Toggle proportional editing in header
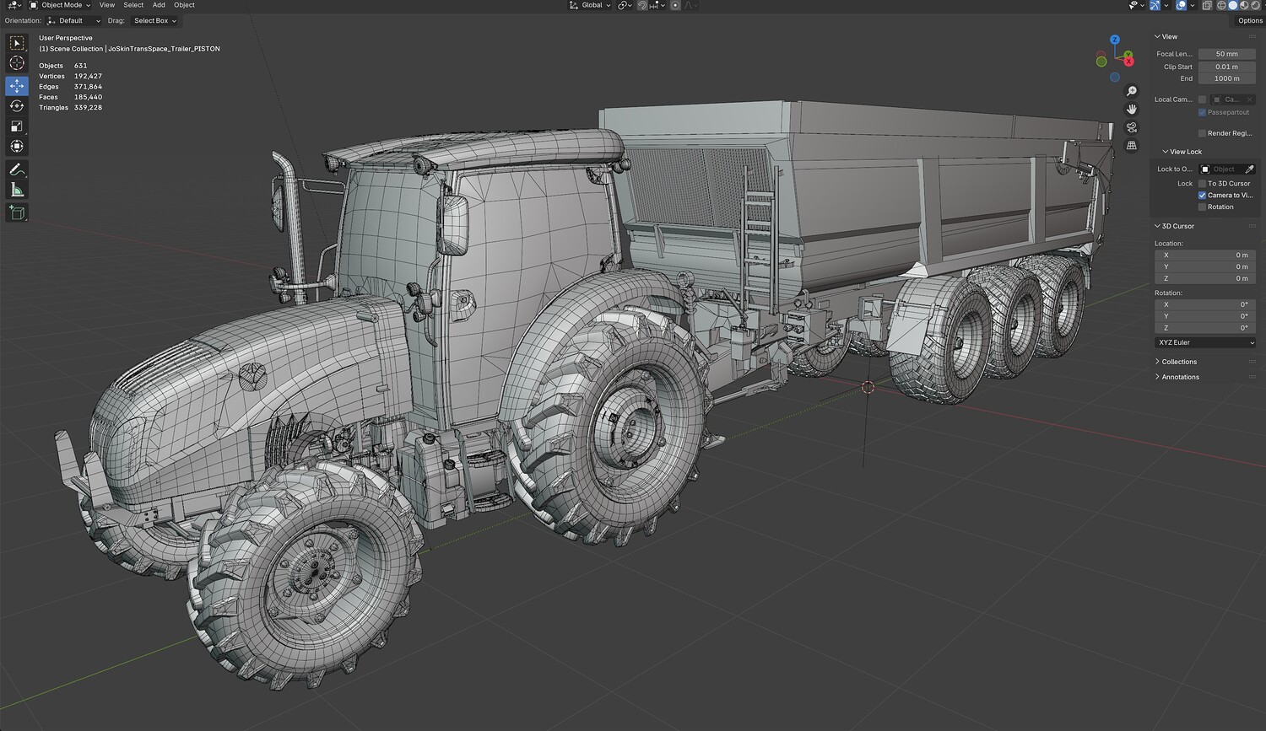 click(675, 5)
